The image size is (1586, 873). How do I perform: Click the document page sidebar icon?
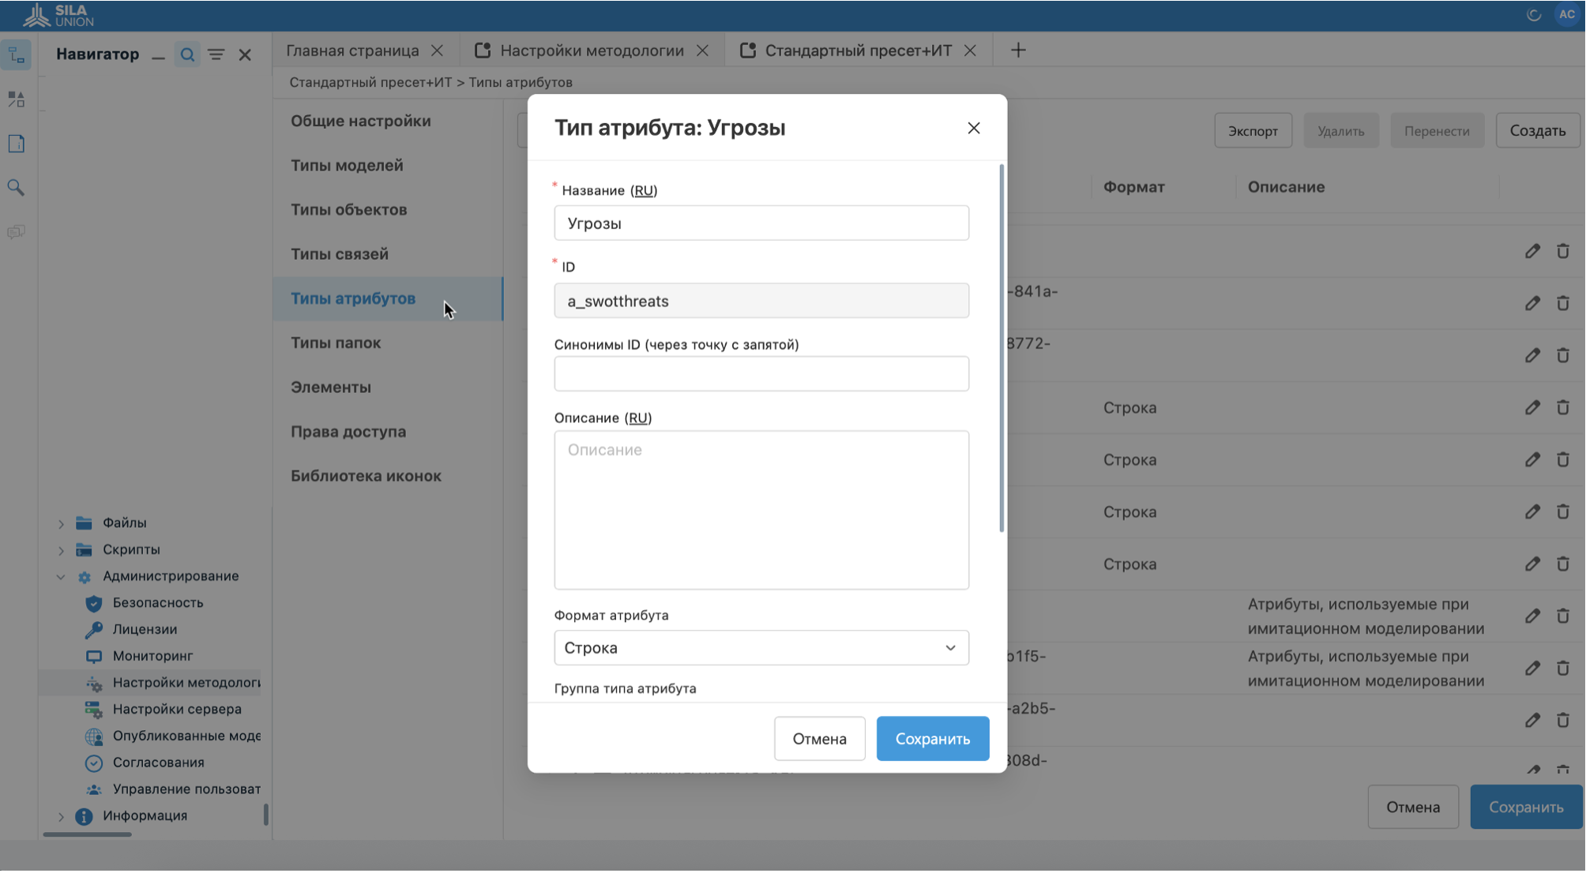(16, 144)
